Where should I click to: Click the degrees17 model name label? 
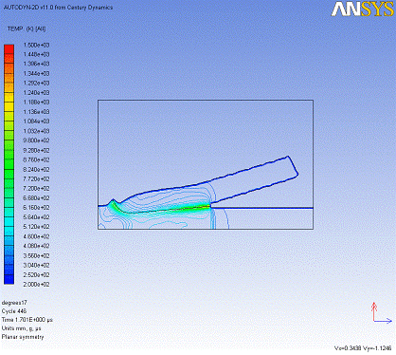point(14,303)
